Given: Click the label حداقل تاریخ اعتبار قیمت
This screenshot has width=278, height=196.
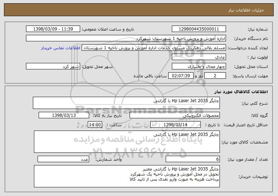Looking at the screenshot, I should coord(246,125).
